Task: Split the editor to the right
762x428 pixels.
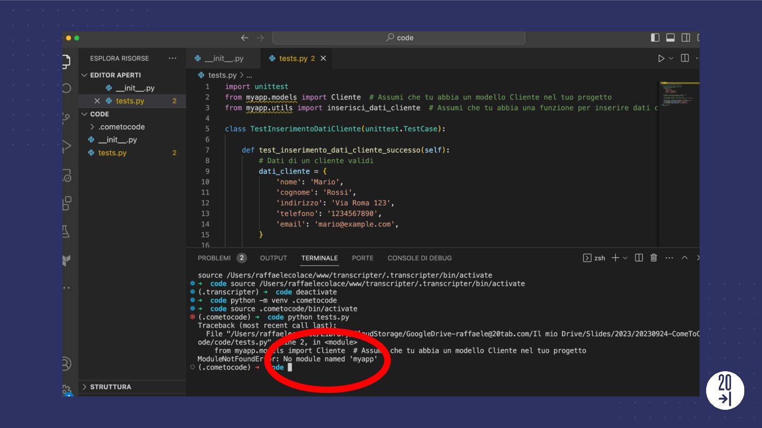Action: (685, 58)
